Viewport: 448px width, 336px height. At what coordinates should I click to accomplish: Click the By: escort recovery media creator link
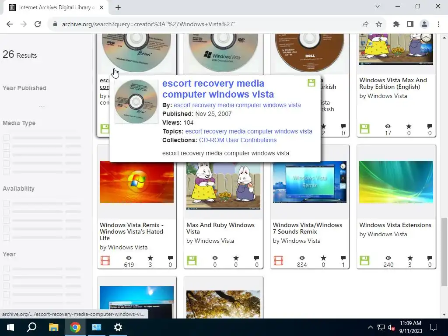point(237,105)
